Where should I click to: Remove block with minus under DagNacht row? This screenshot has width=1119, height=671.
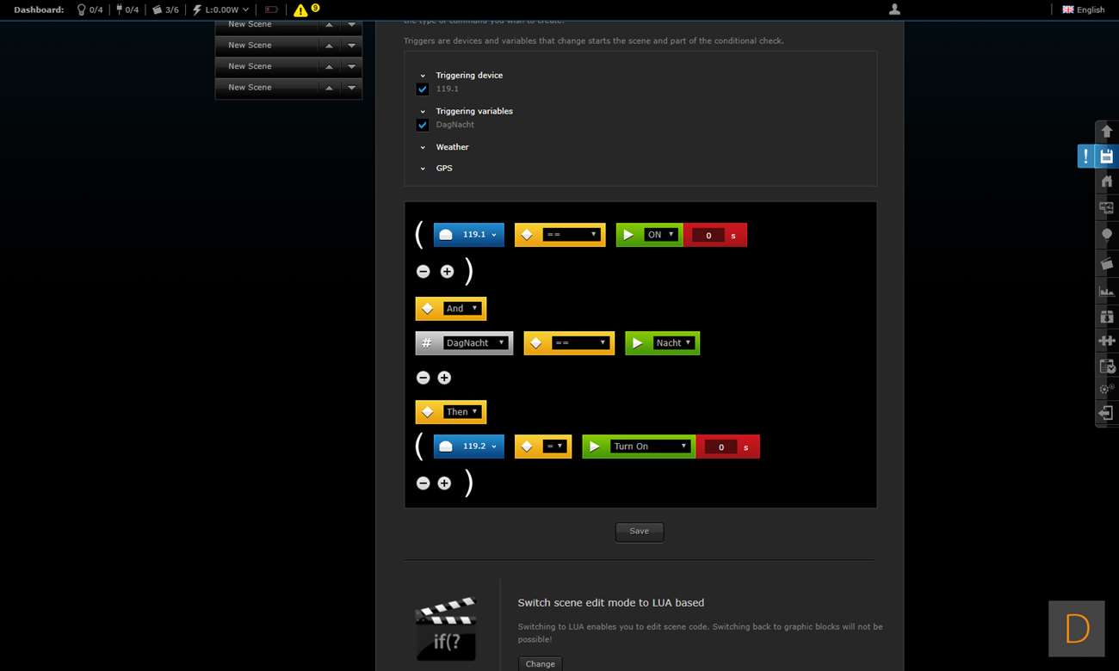(423, 378)
